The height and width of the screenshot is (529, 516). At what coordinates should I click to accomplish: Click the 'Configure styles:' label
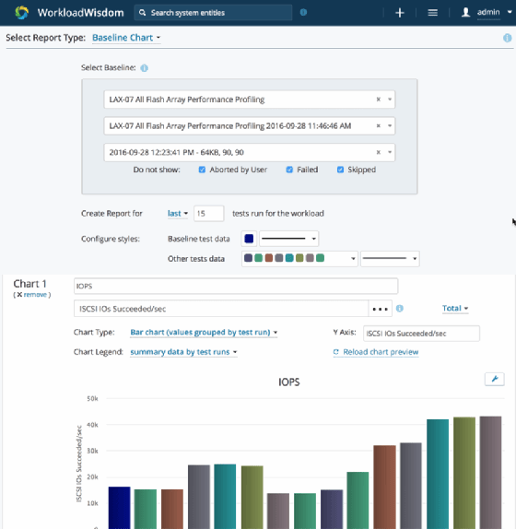(111, 239)
